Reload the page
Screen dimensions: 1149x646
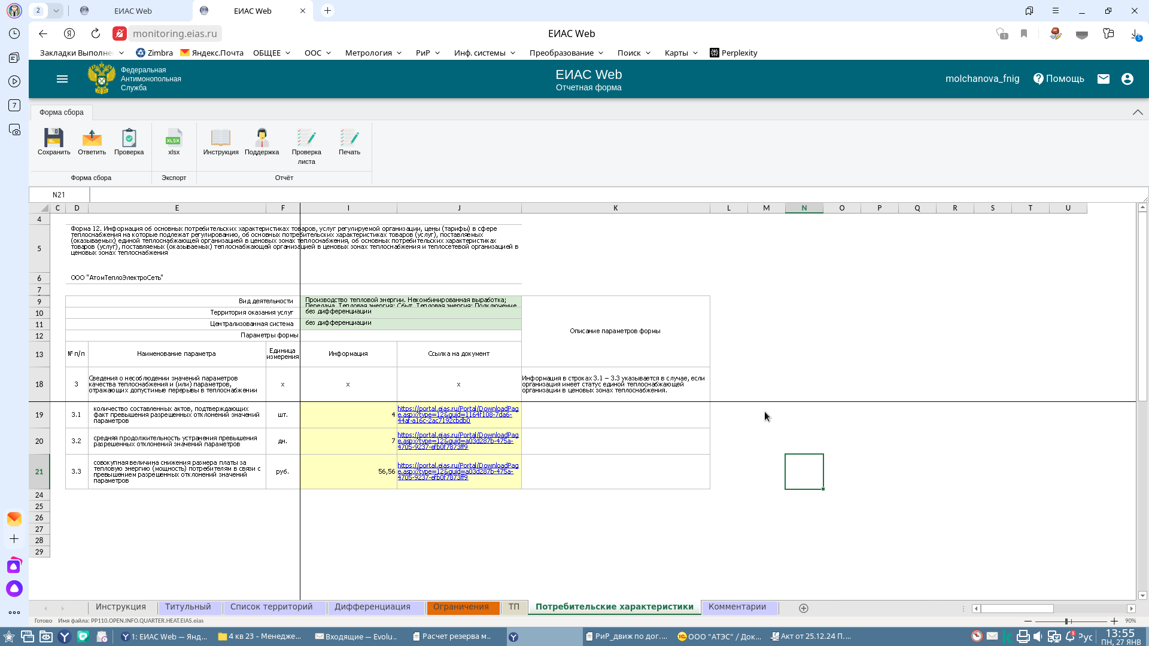(96, 33)
